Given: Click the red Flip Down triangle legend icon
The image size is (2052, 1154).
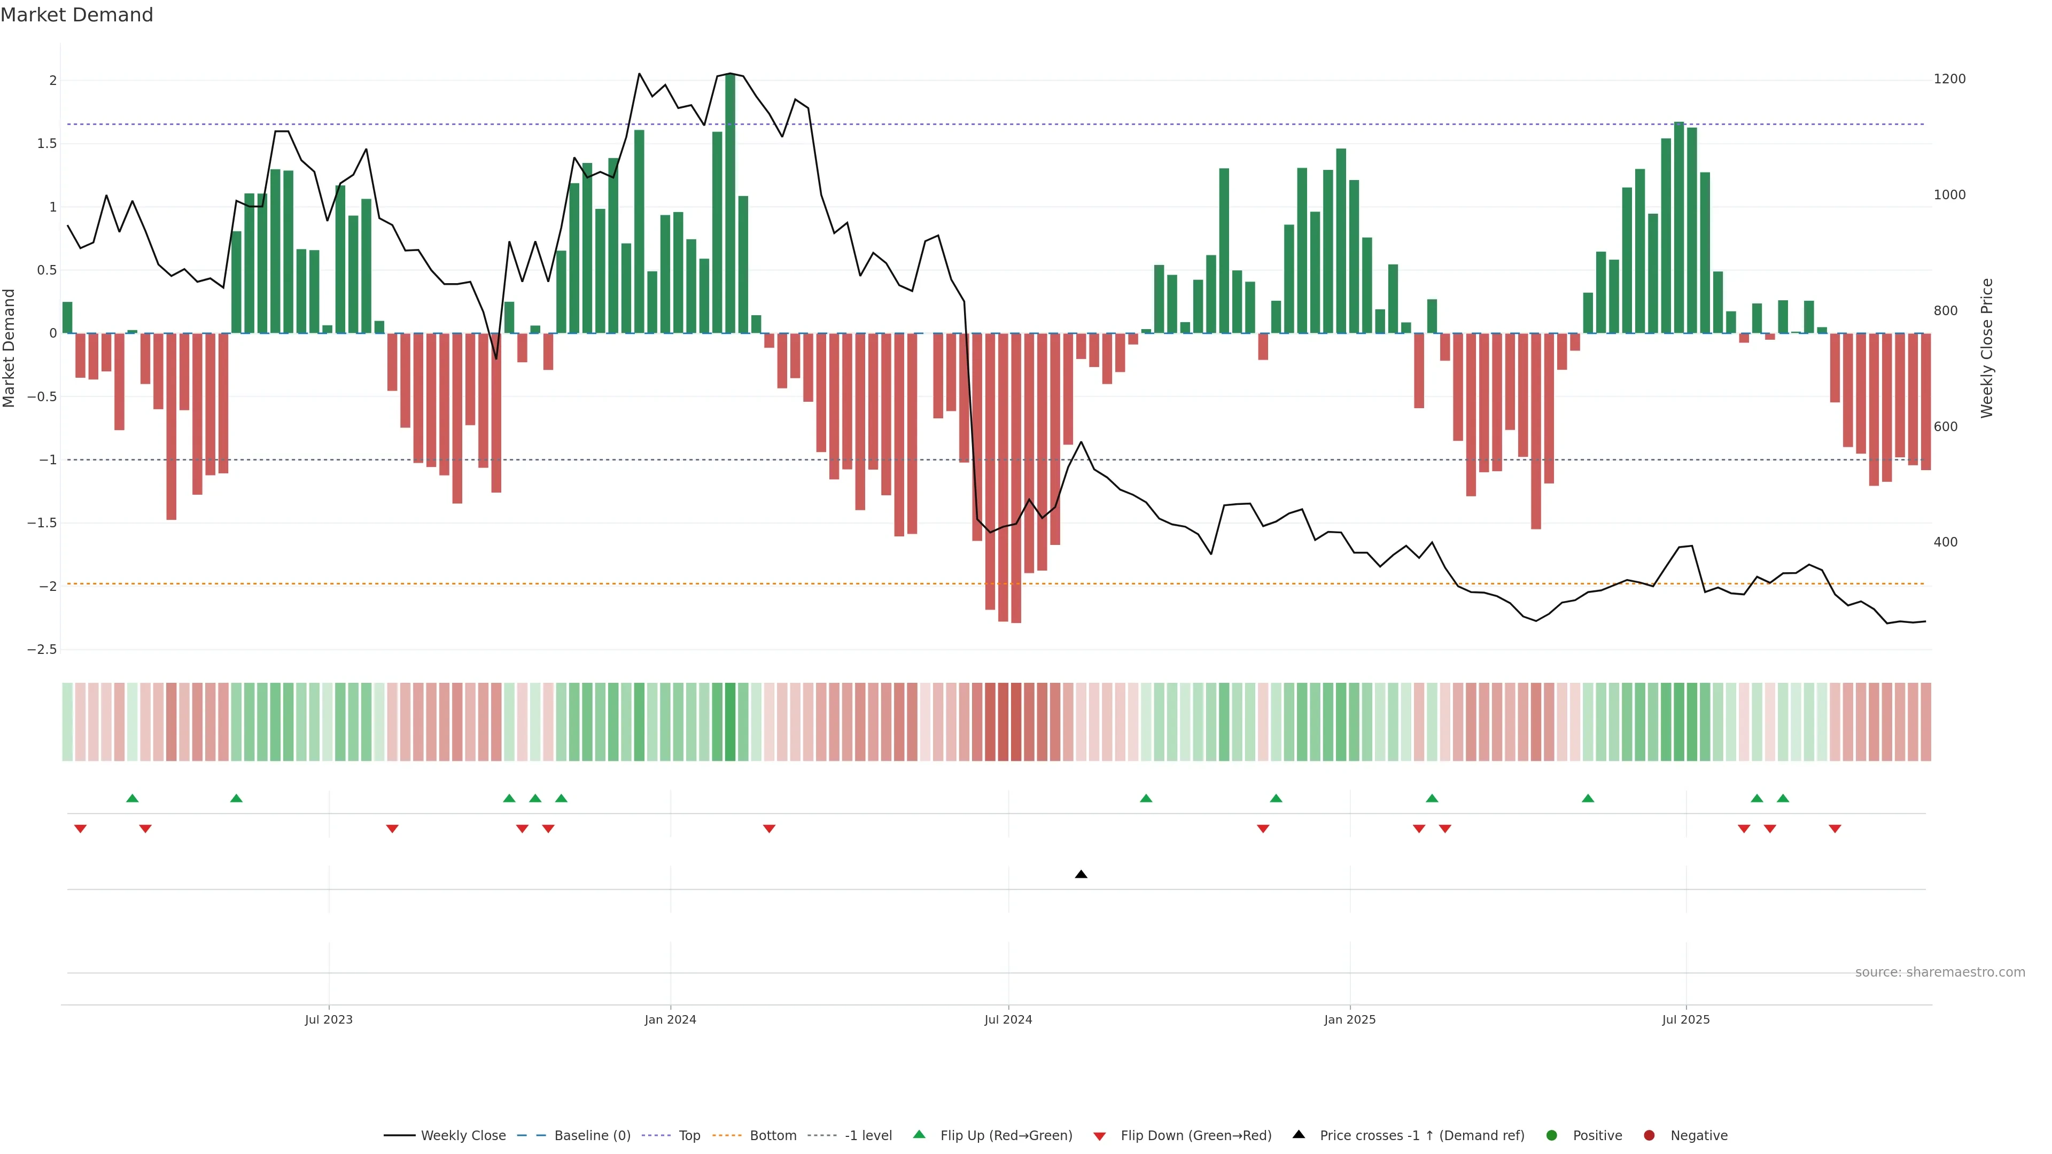Looking at the screenshot, I should [x=1099, y=1136].
